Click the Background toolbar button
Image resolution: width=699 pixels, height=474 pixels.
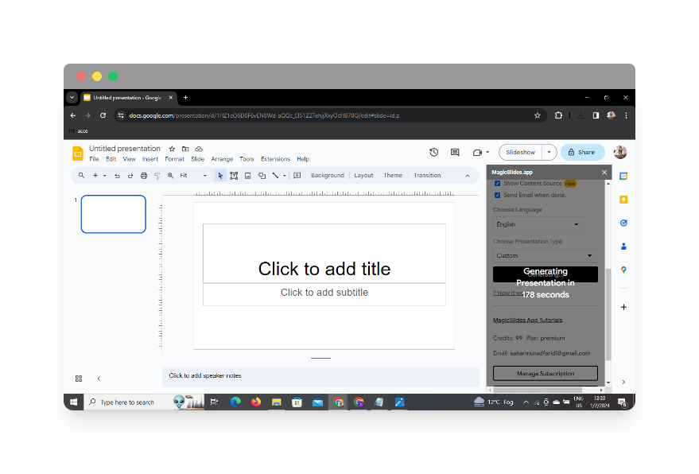pyautogui.click(x=328, y=176)
